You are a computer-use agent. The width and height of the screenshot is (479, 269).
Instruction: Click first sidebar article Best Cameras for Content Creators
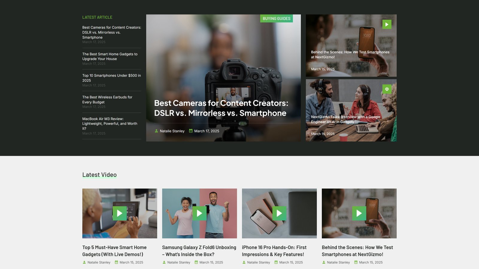pos(111,32)
